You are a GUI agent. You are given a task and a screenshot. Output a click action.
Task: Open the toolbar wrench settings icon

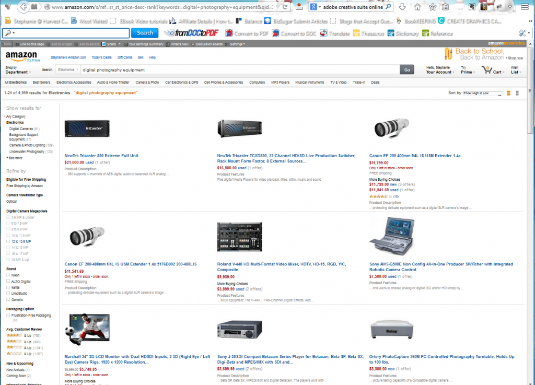(x=522, y=33)
